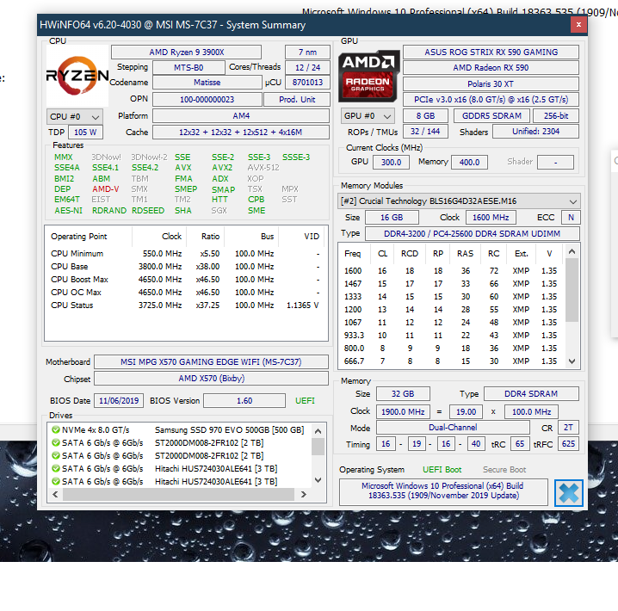Click up arrow in Drives list scrollbar

318,431
